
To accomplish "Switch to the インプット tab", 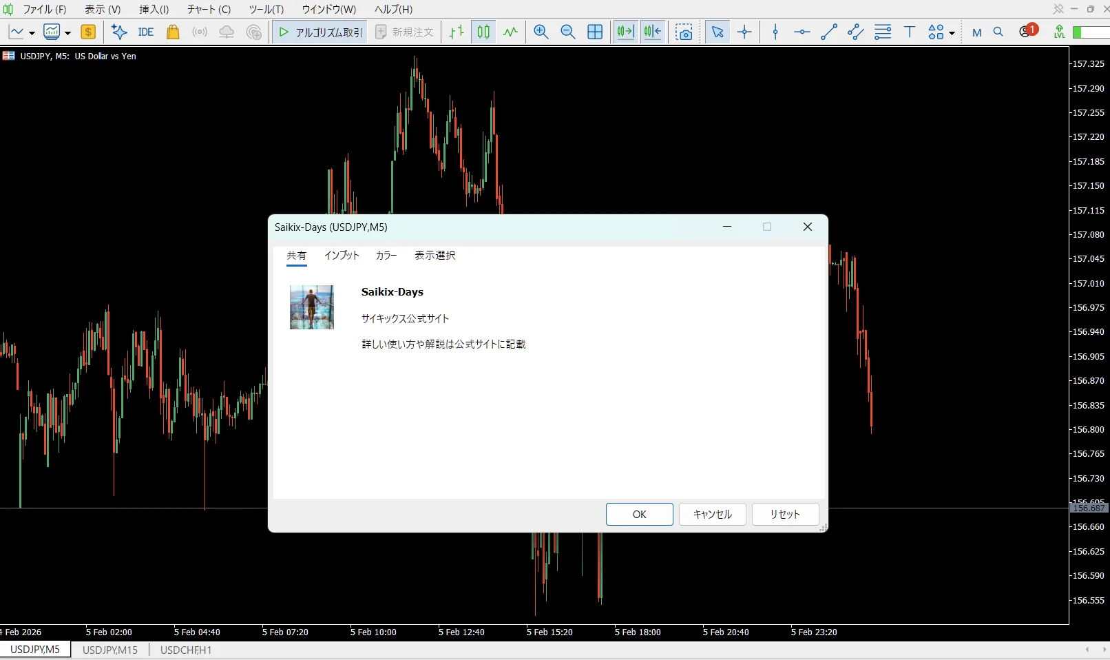I will click(x=342, y=256).
